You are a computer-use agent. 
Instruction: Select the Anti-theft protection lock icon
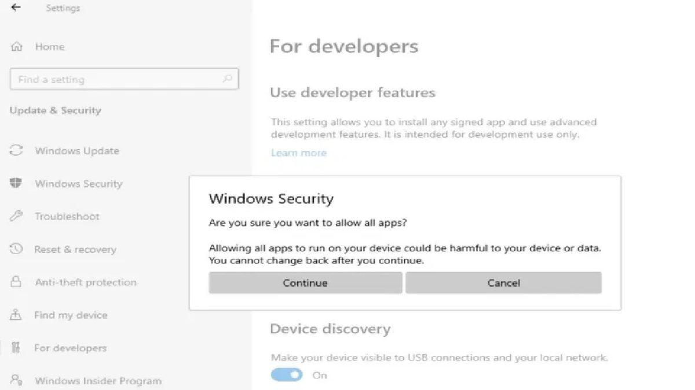pos(15,282)
